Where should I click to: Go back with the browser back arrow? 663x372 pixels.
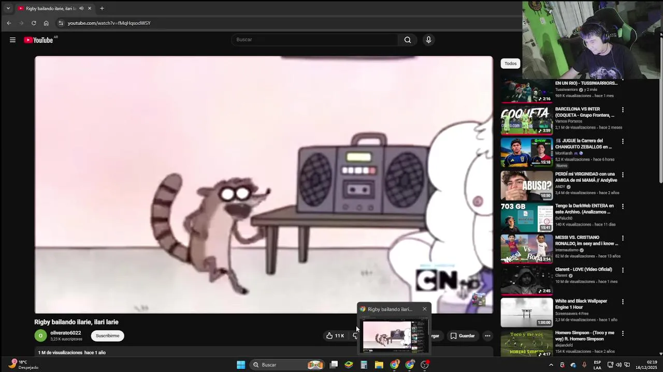[9, 23]
